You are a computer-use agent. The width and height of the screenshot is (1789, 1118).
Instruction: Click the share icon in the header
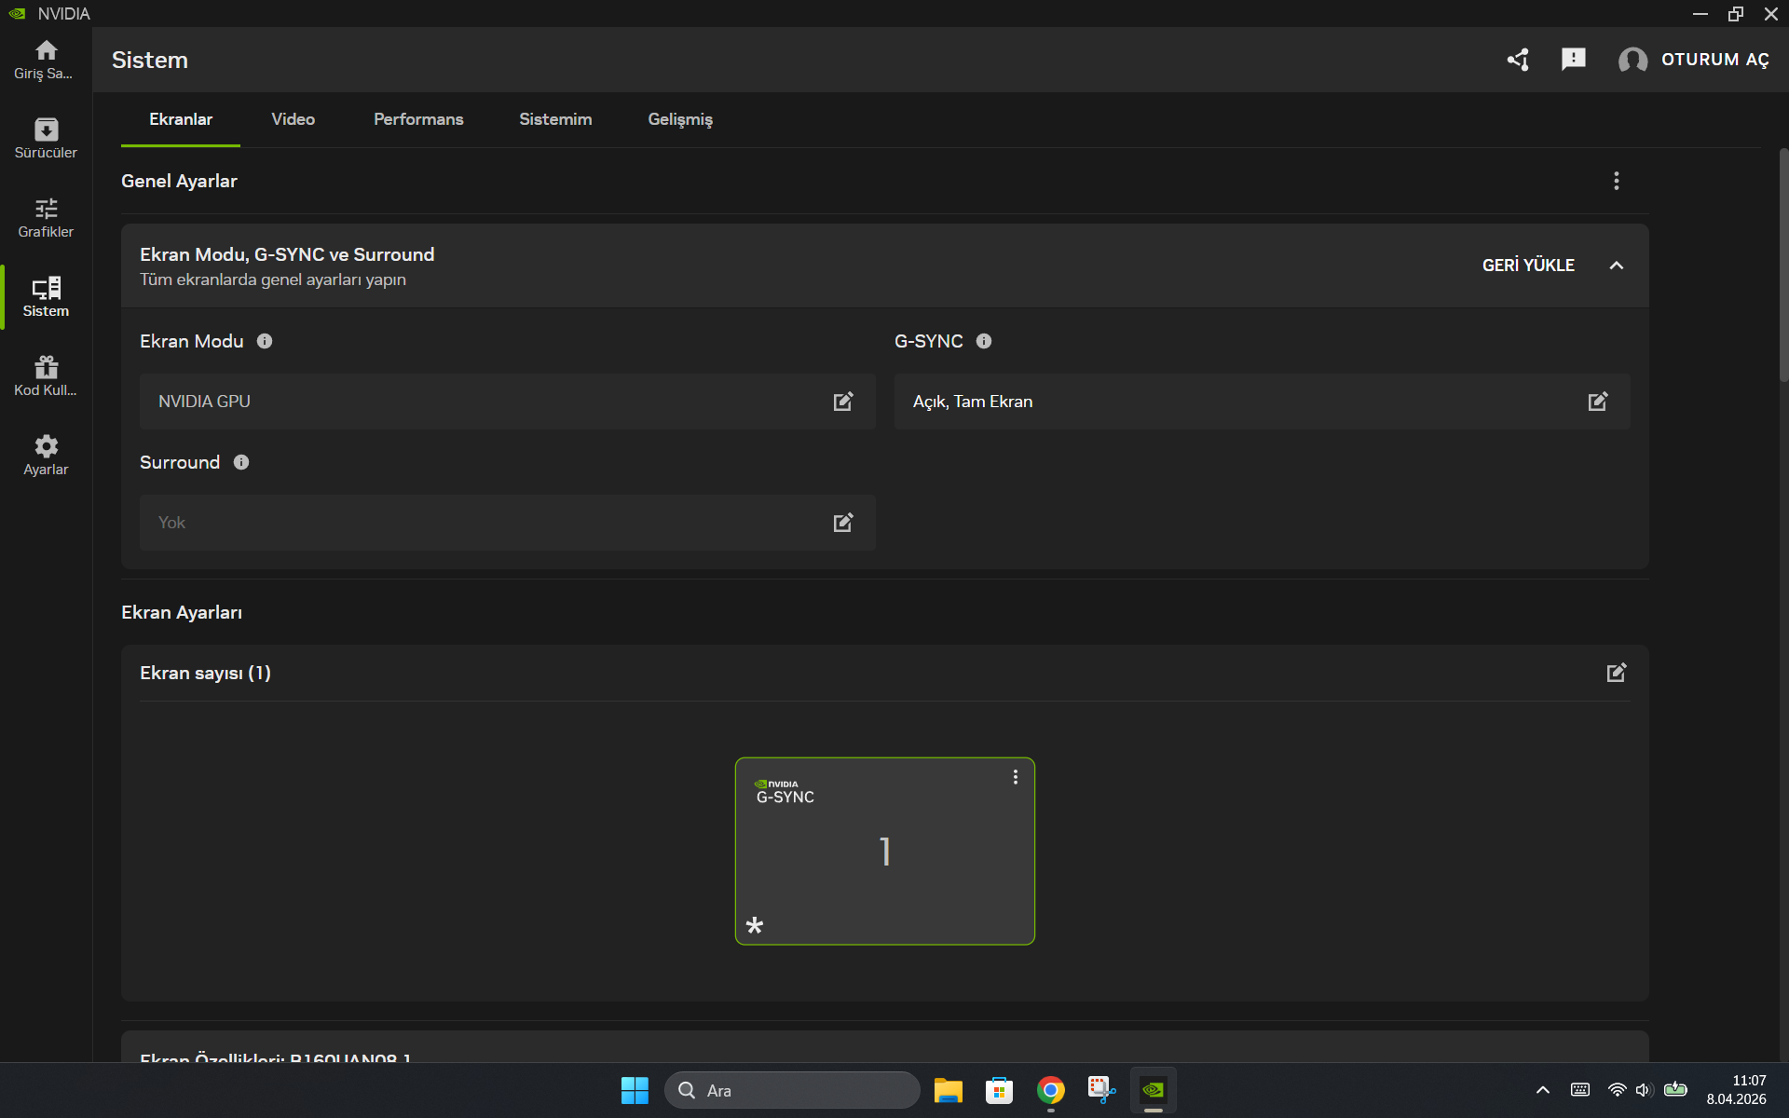coord(1518,60)
